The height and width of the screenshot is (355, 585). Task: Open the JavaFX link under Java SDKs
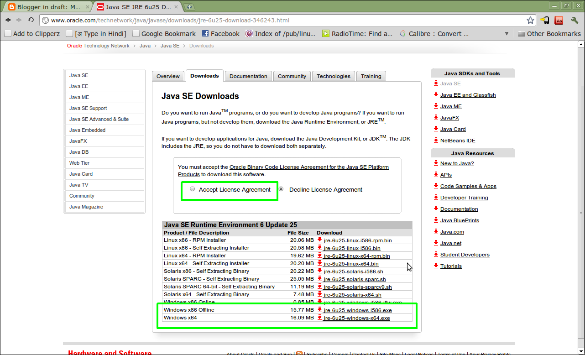tap(449, 118)
